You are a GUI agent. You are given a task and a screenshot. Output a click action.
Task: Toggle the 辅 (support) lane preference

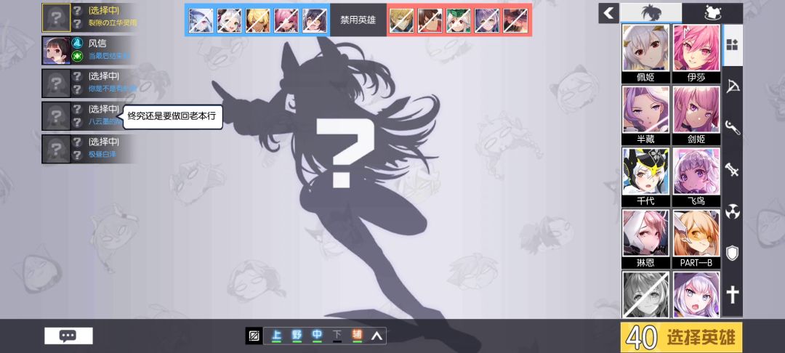357,336
